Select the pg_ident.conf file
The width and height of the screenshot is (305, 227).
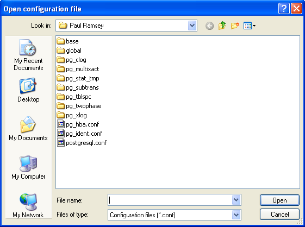(x=79, y=134)
